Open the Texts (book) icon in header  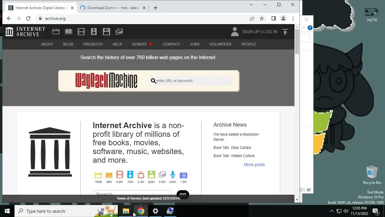69,32
